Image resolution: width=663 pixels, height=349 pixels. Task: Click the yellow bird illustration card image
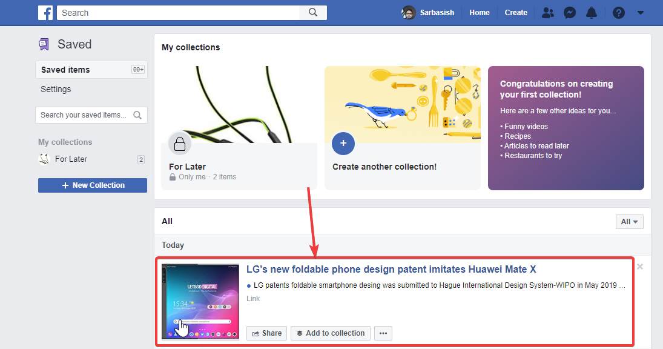pyautogui.click(x=403, y=104)
